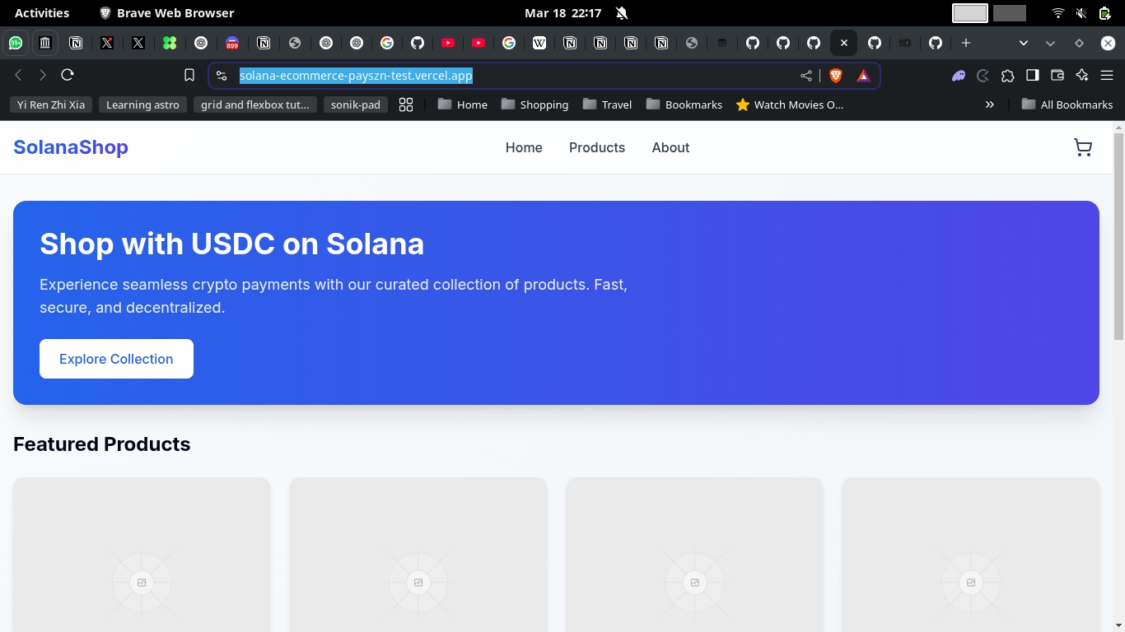
Task: Expand the Home bookmarks folder
Action: pyautogui.click(x=462, y=105)
